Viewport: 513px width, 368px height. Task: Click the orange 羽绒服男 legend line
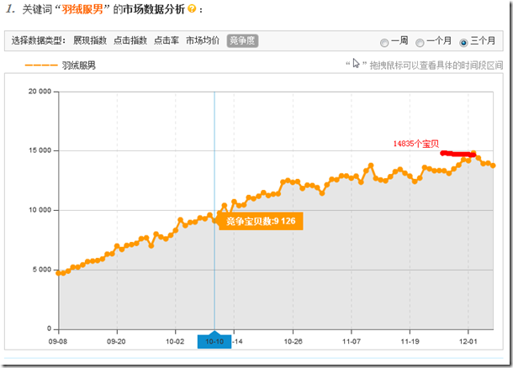pos(41,64)
